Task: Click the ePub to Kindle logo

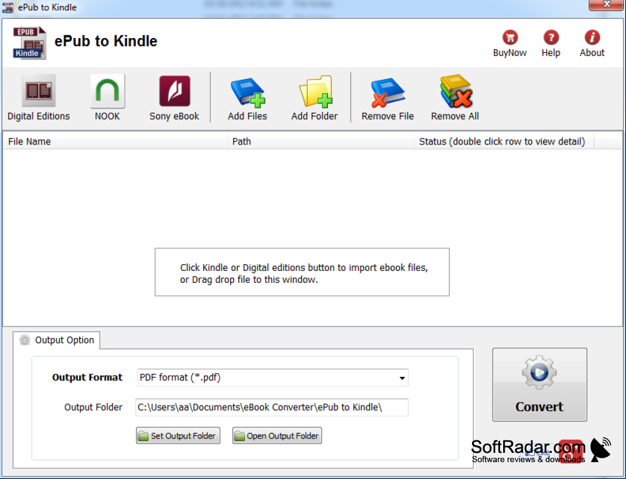Action: (x=29, y=43)
